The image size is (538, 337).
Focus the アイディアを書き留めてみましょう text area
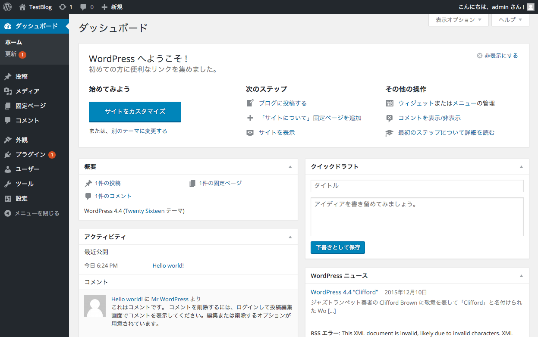[417, 217]
